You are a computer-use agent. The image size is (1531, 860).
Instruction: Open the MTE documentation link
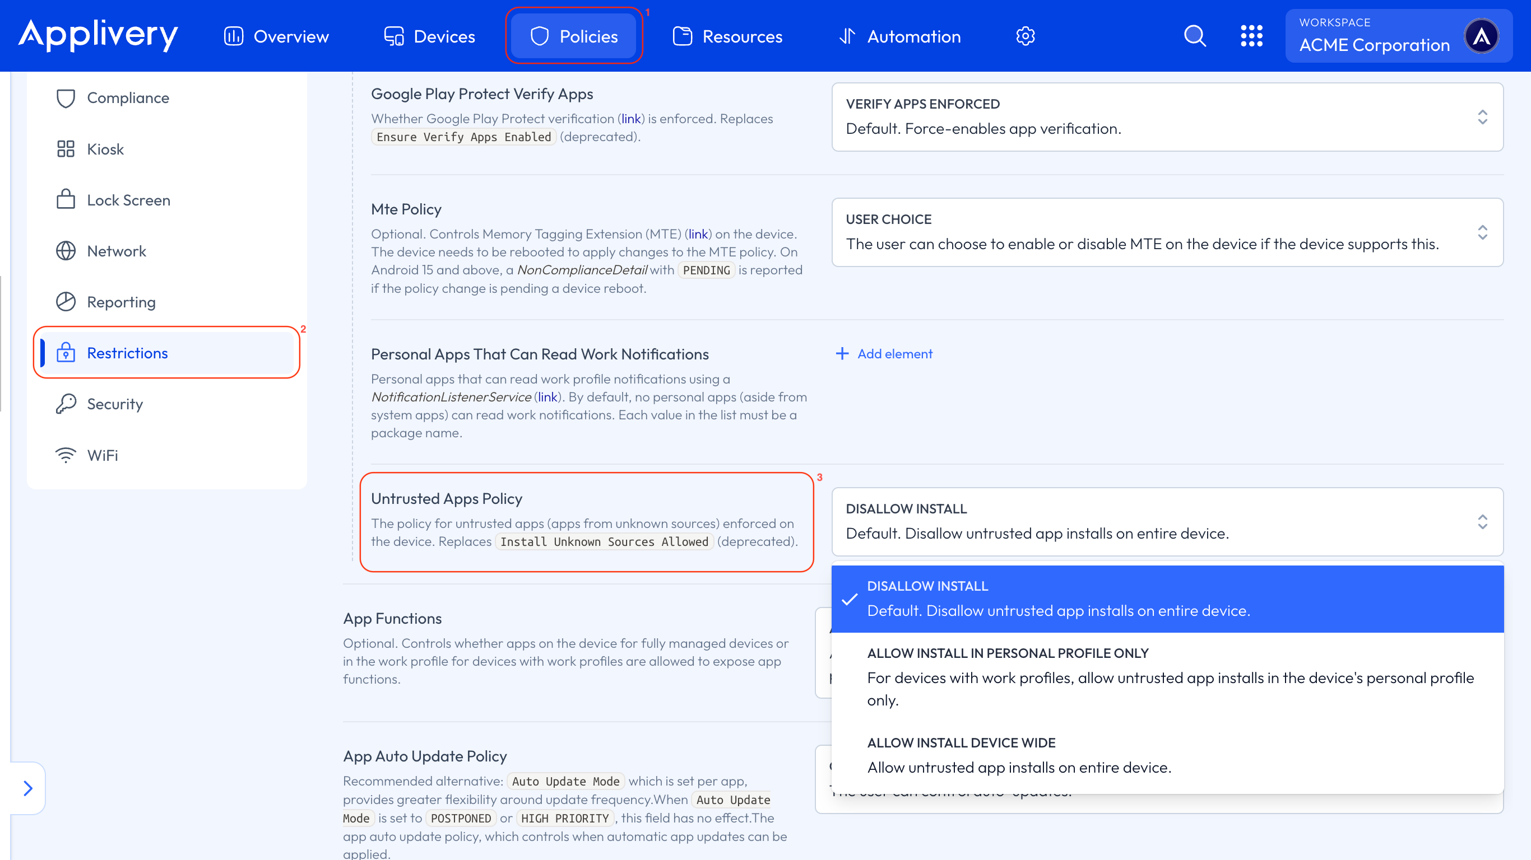698,234
